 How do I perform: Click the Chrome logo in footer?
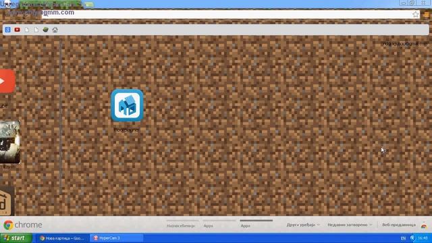click(x=23, y=225)
